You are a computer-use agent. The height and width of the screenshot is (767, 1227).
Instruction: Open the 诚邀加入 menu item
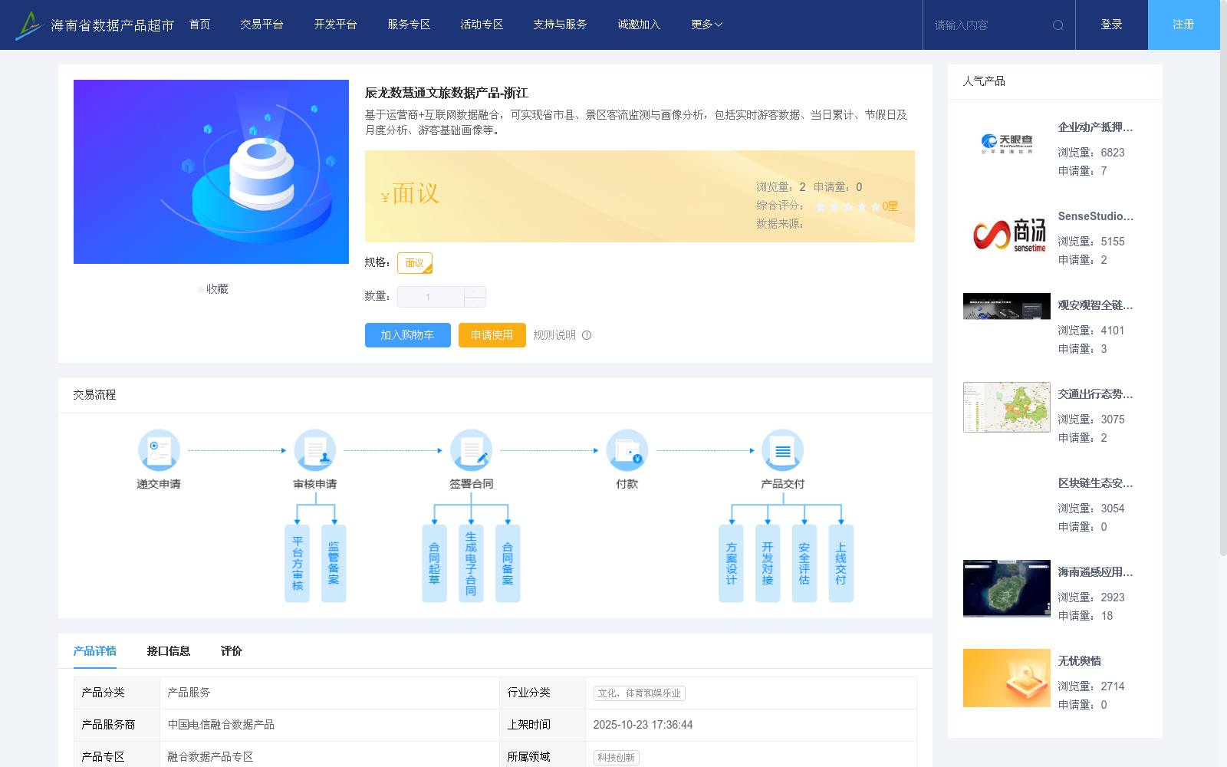coord(639,25)
